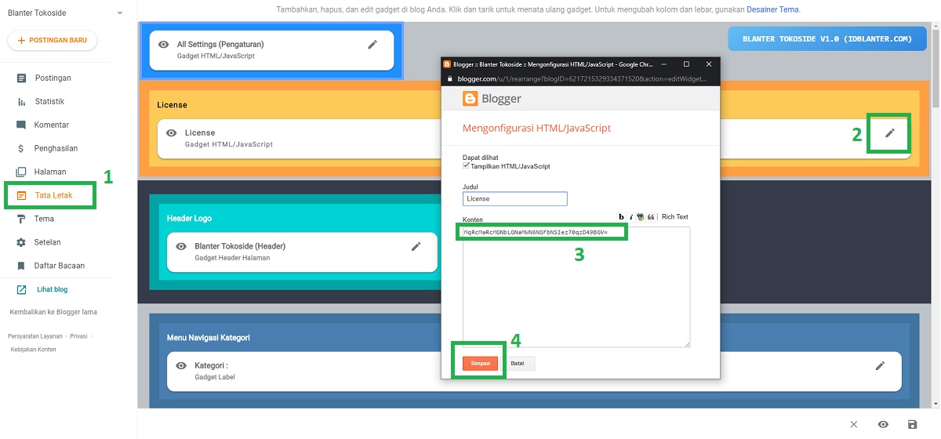Click the Penghasilan dollar icon
Viewport: 941px width, 439px height.
tap(21, 148)
